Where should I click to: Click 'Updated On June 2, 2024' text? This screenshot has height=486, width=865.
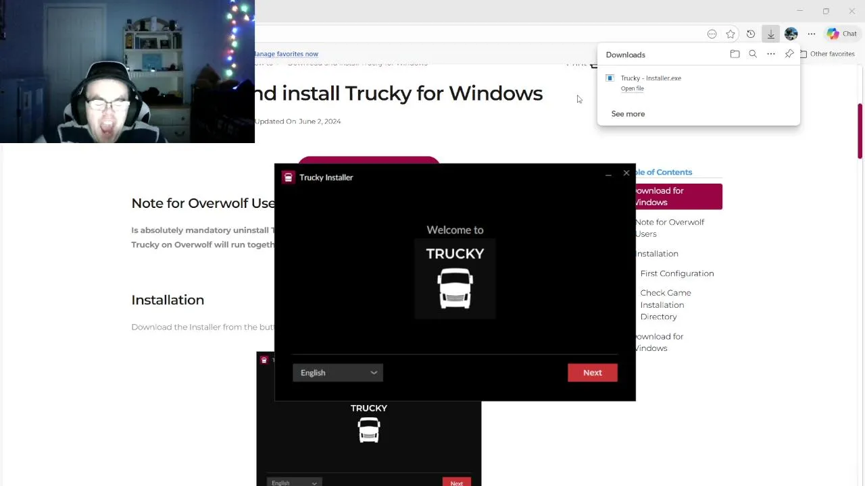297,122
